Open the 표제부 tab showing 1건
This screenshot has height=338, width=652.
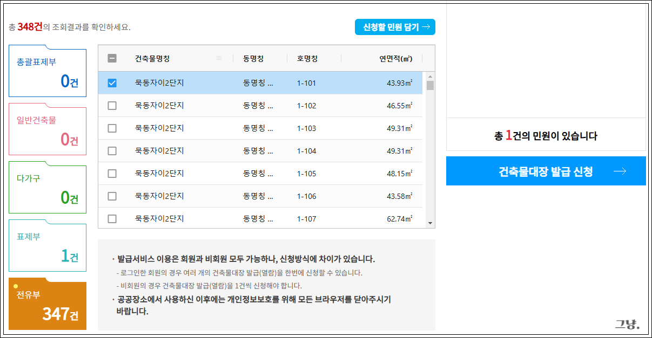tap(48, 248)
